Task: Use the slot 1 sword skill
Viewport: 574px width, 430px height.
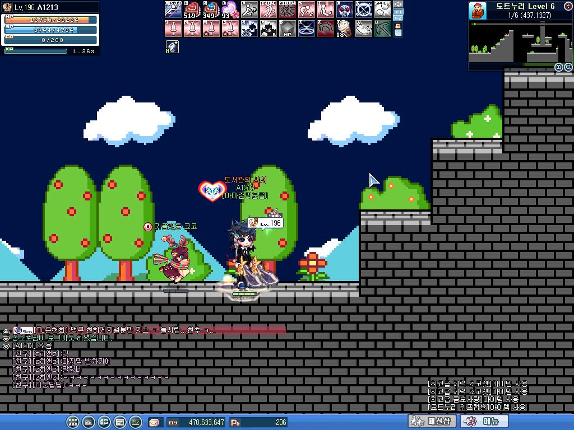Action: click(x=173, y=29)
